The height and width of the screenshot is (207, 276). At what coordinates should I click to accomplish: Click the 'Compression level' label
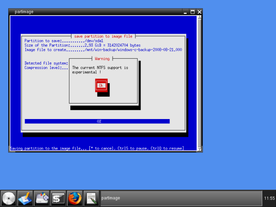pyautogui.click(x=46, y=68)
